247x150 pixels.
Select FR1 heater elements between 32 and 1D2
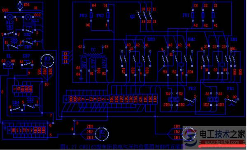pos(213,99)
